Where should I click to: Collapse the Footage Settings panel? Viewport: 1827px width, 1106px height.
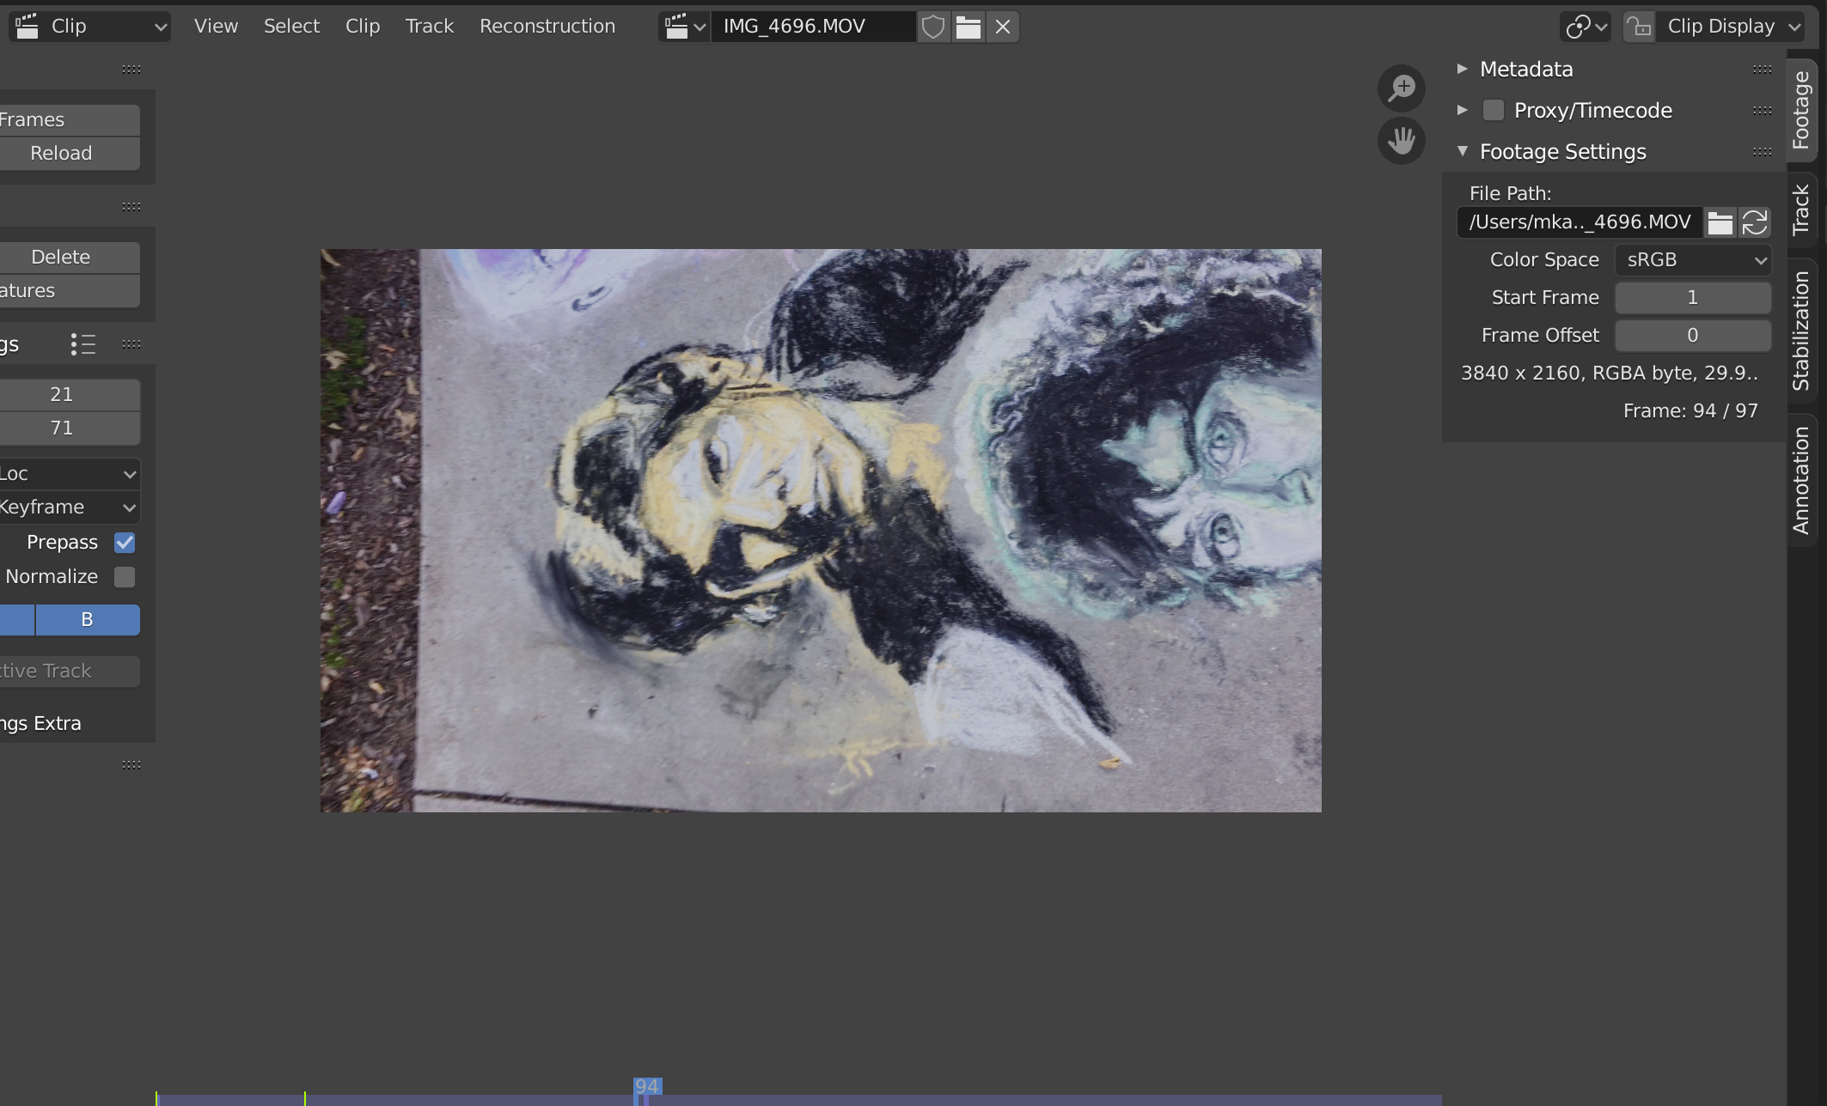[x=1463, y=151]
